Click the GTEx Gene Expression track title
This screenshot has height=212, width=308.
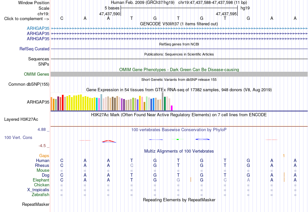pos(179,90)
